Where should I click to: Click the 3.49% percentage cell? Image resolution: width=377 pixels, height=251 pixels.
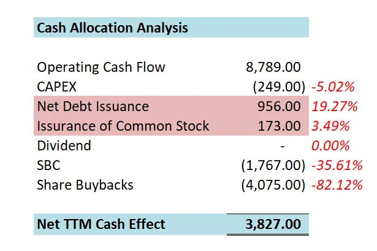331,126
